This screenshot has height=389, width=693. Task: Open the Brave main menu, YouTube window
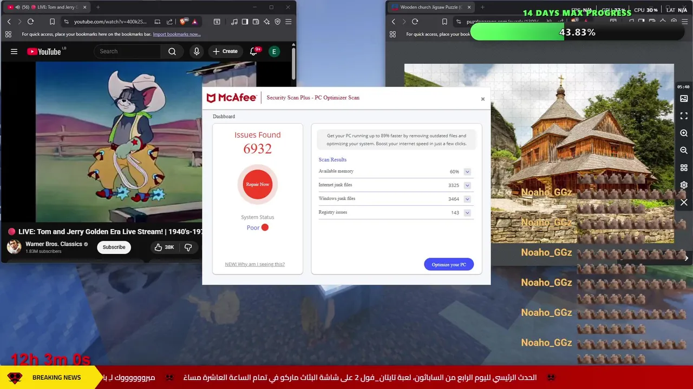288,22
